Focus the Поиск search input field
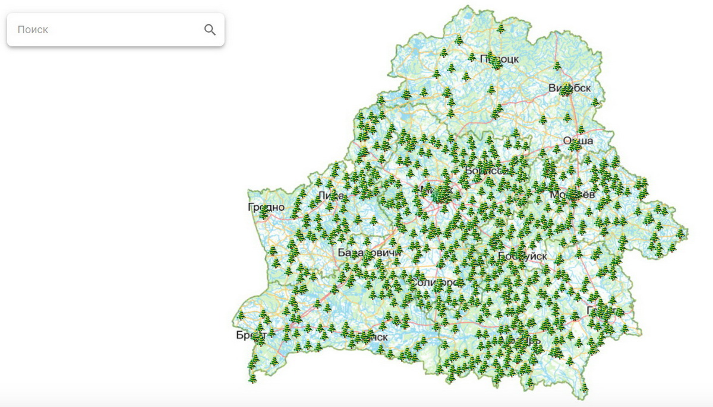Screen dimensions: 713x407 click(x=107, y=30)
